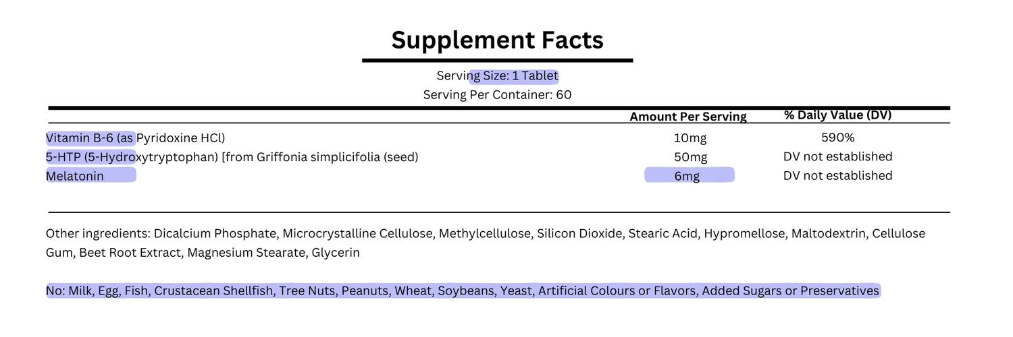Select the Melatonin ingredient label
The image size is (1013, 337).
[x=75, y=176]
